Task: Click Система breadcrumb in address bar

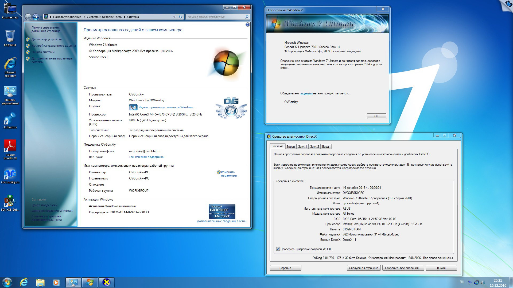Action: pos(133,17)
